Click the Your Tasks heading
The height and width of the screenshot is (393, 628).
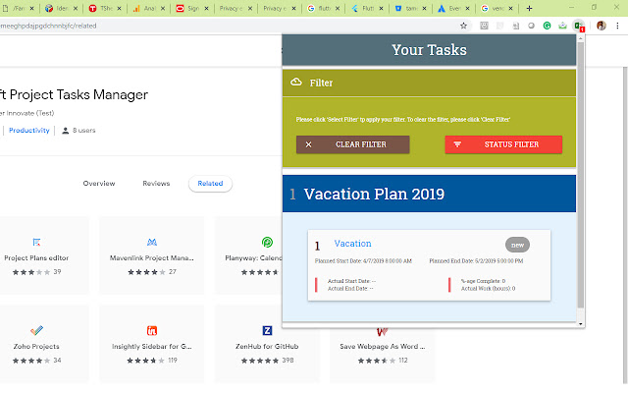click(x=429, y=50)
